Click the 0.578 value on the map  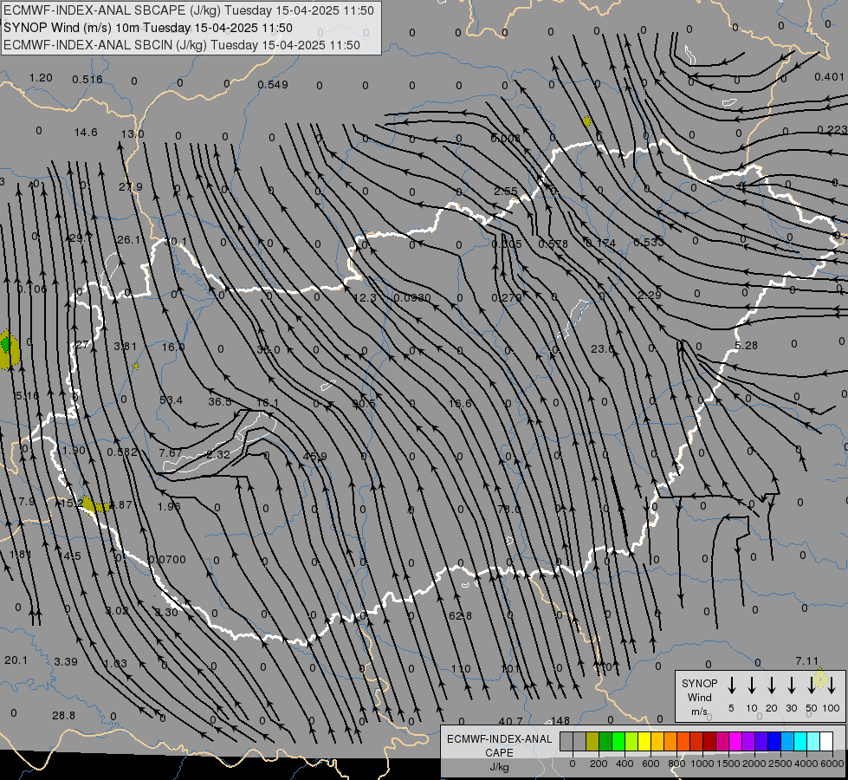[x=553, y=244]
